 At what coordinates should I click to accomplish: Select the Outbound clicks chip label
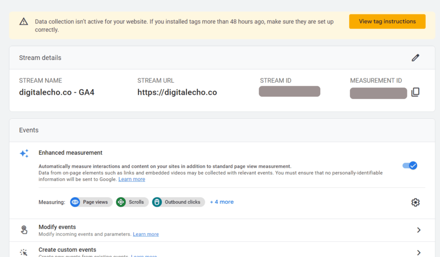pyautogui.click(x=182, y=202)
